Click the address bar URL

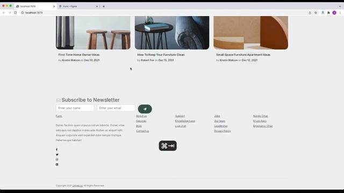[x=34, y=13]
